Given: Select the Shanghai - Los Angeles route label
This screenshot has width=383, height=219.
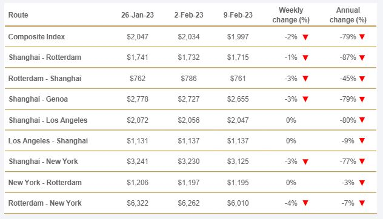Looking at the screenshot, I should [x=48, y=120].
